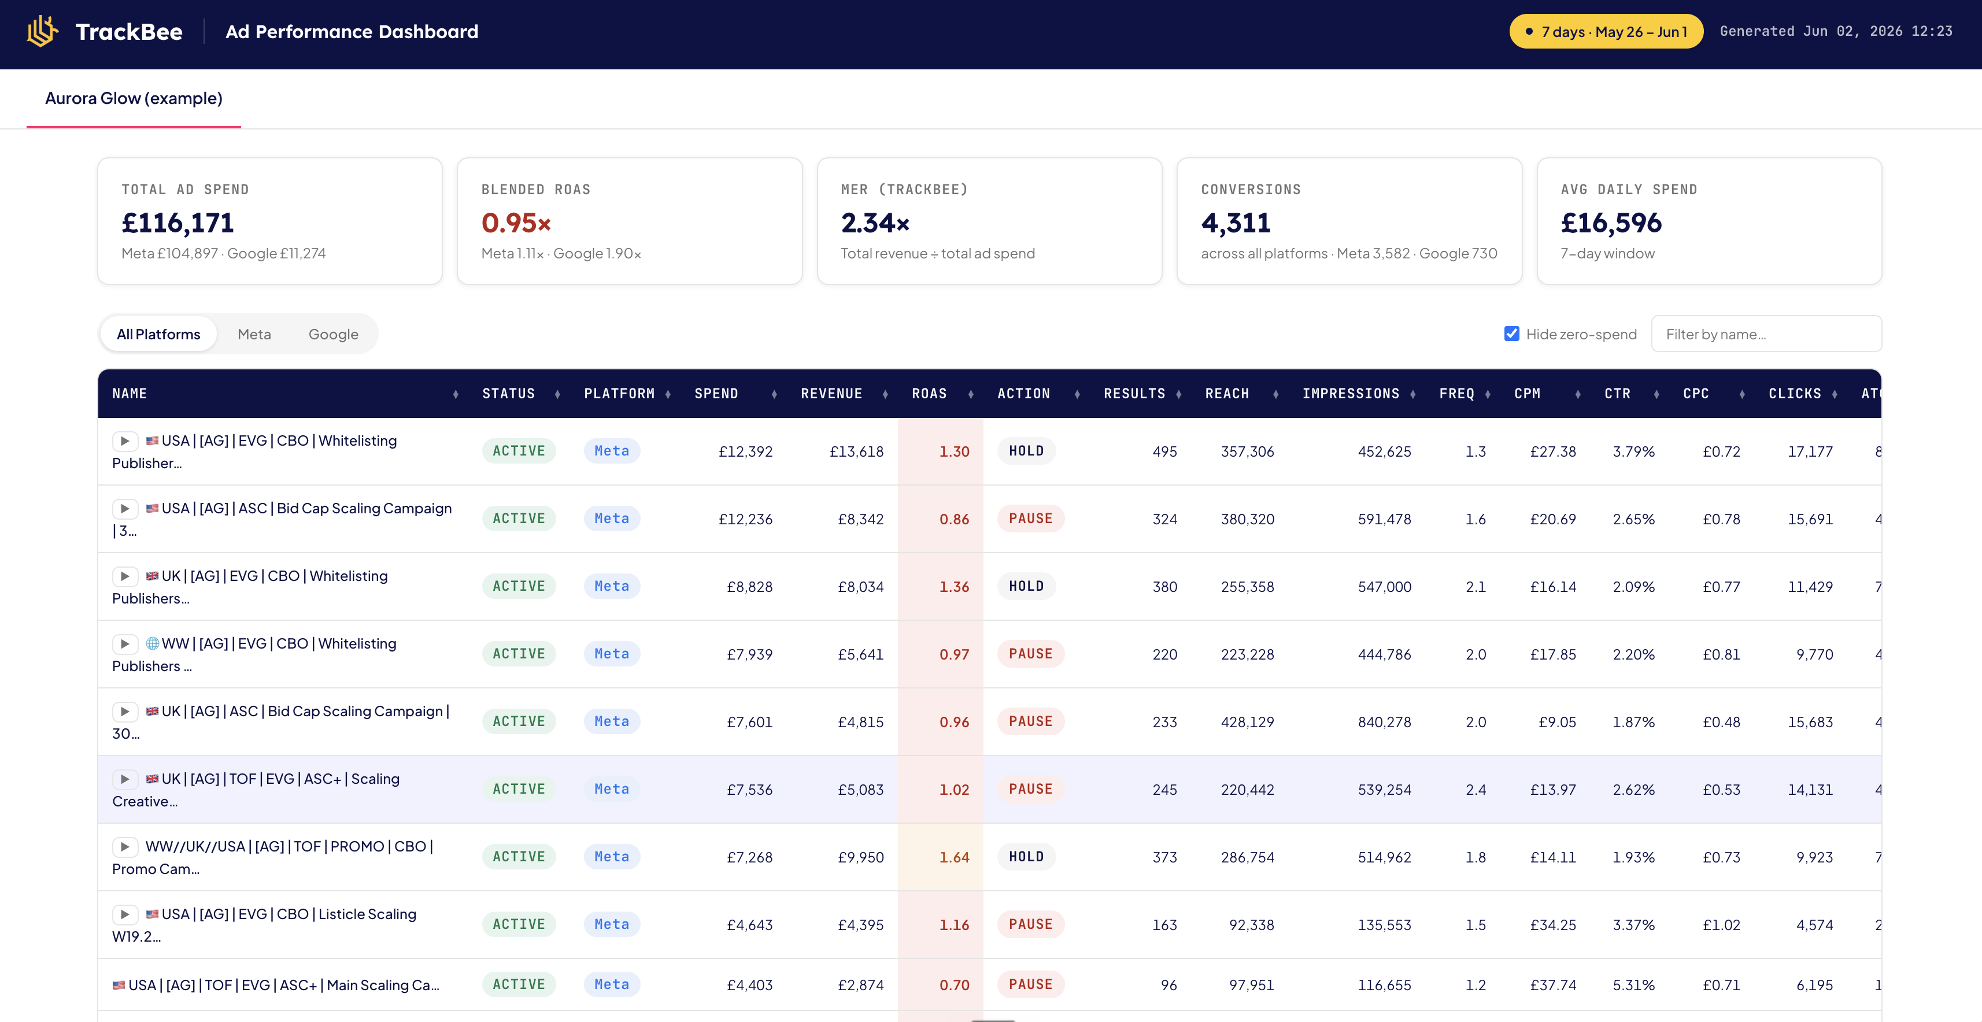This screenshot has height=1022, width=1982.
Task: Sort by the SPEND column arrows
Action: tap(774, 394)
